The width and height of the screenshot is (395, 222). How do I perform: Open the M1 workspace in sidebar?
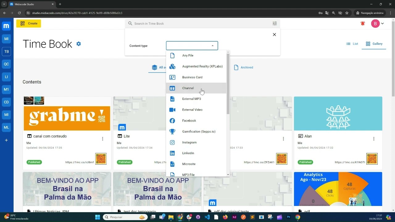pos(6,89)
